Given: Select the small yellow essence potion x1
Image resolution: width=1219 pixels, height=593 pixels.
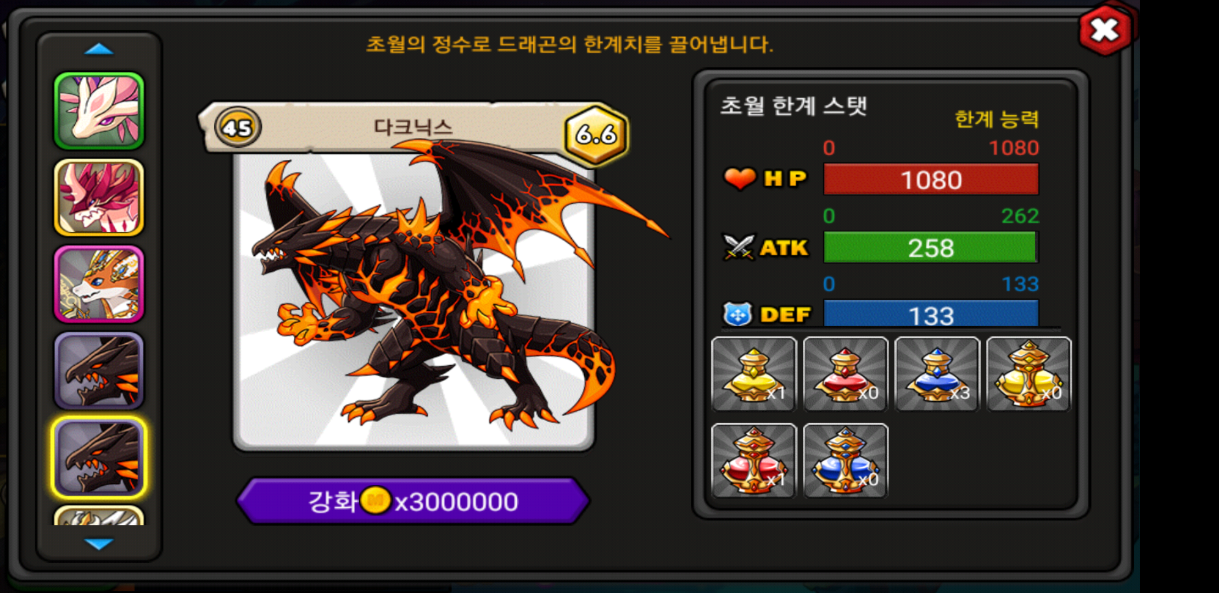Looking at the screenshot, I should (x=753, y=374).
